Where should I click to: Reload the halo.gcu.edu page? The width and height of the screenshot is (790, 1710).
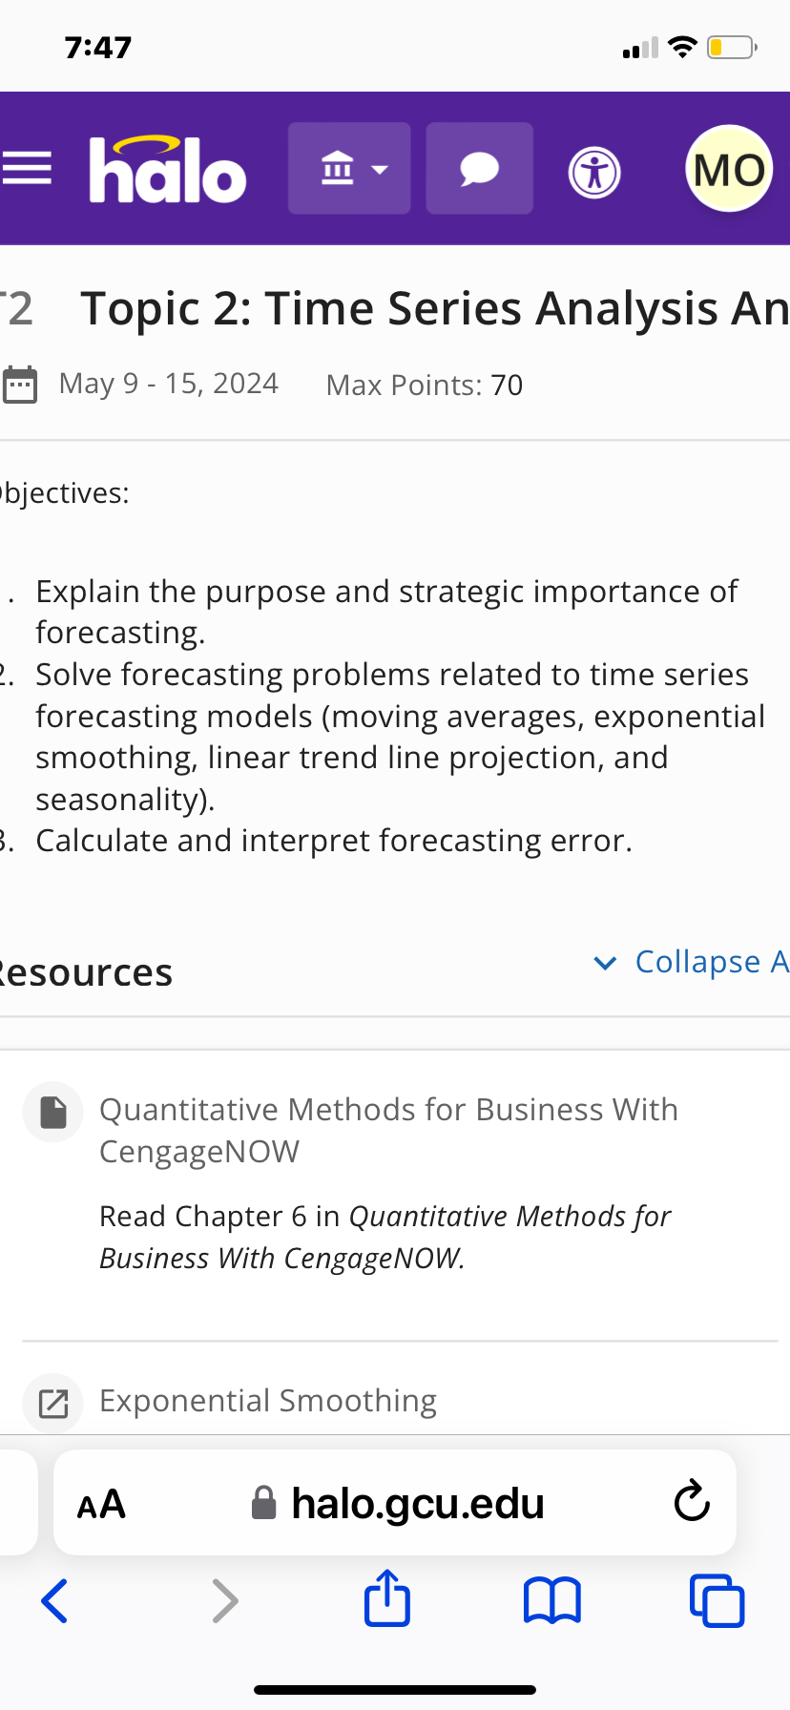(691, 1501)
